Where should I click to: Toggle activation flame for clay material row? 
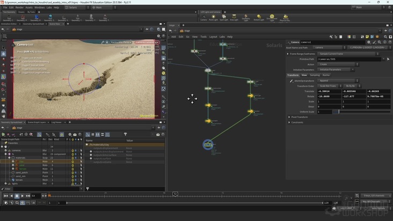click(x=72, y=161)
